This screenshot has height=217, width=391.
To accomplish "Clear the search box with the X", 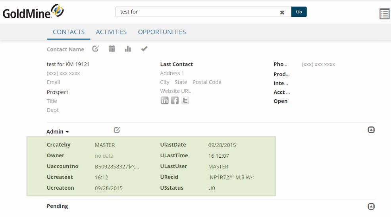I will click(x=282, y=12).
